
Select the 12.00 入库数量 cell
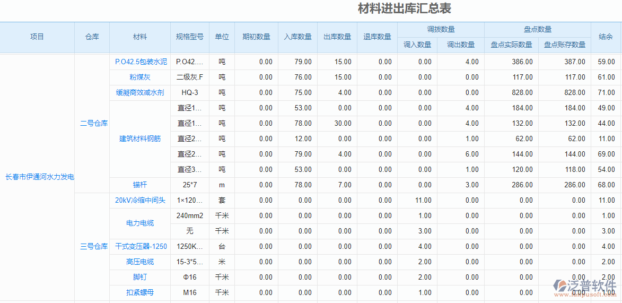298,138
